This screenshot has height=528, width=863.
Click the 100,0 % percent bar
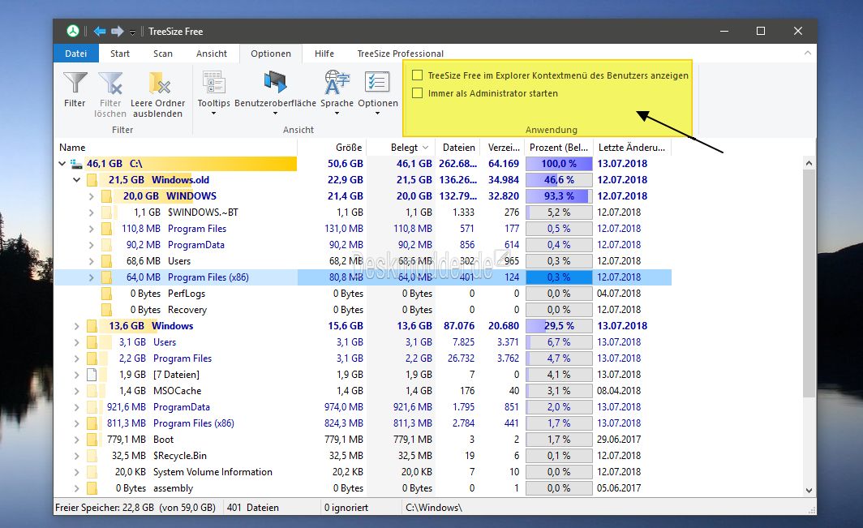tap(559, 164)
